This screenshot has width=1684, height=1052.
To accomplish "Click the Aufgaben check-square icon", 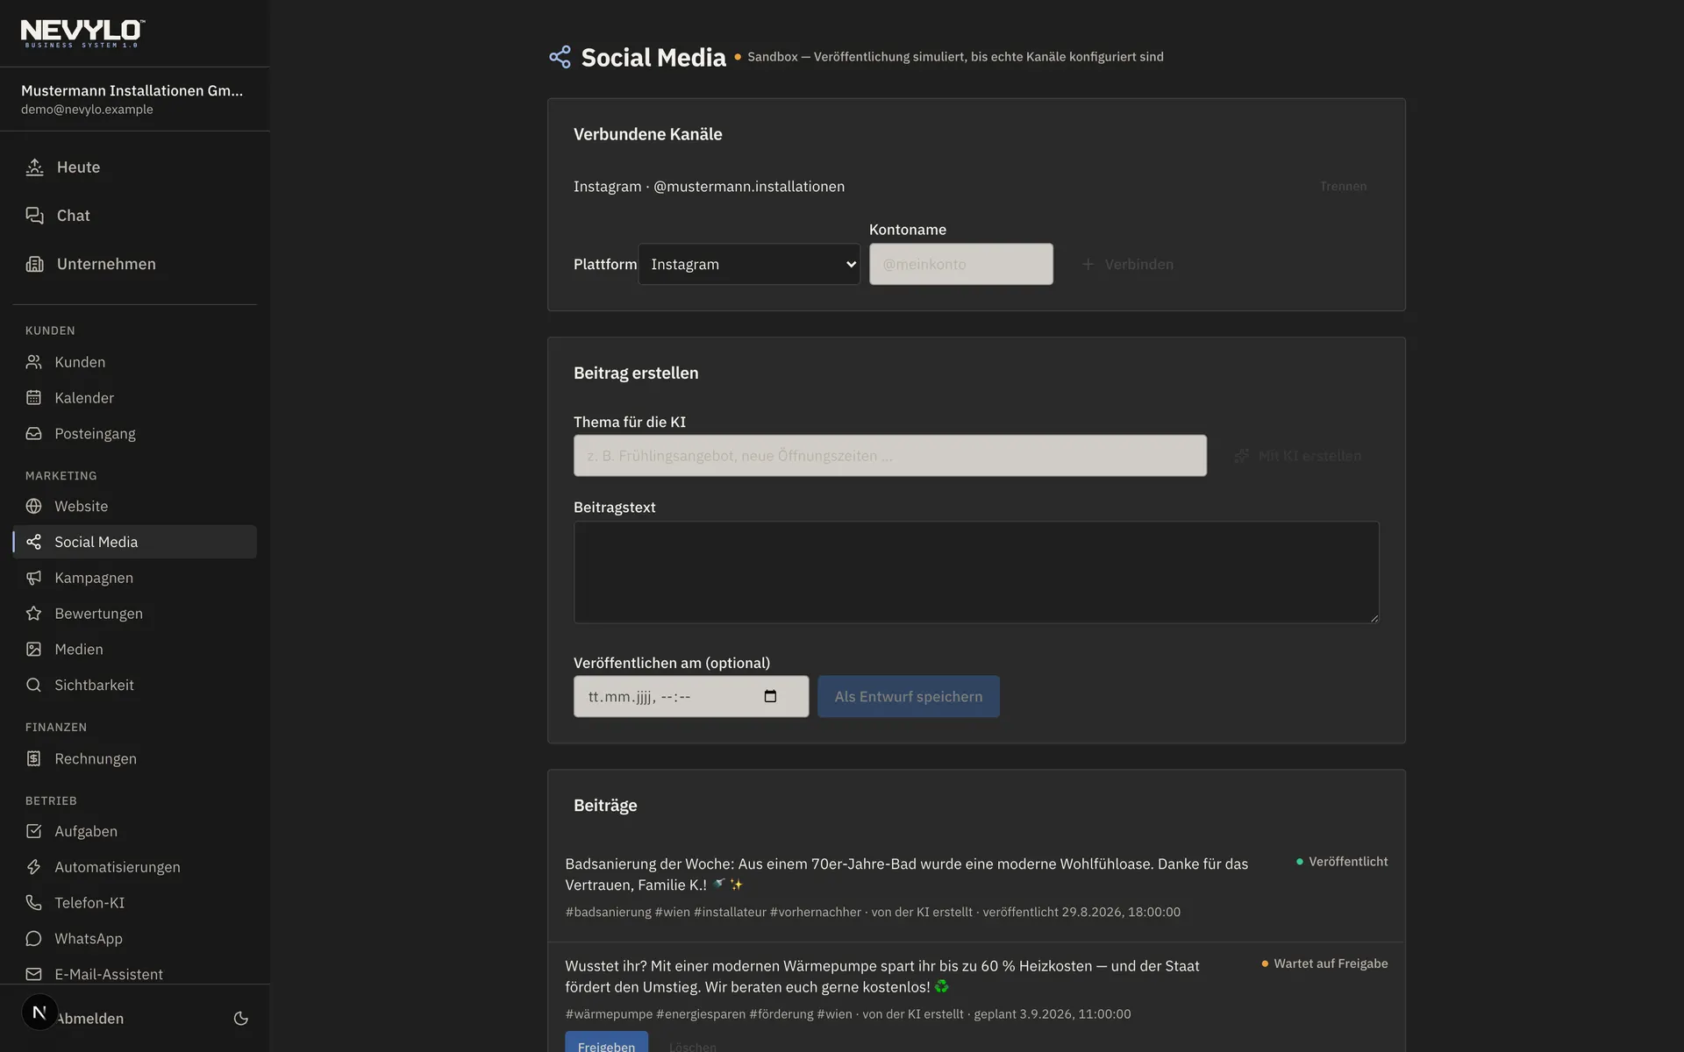I will [33, 831].
